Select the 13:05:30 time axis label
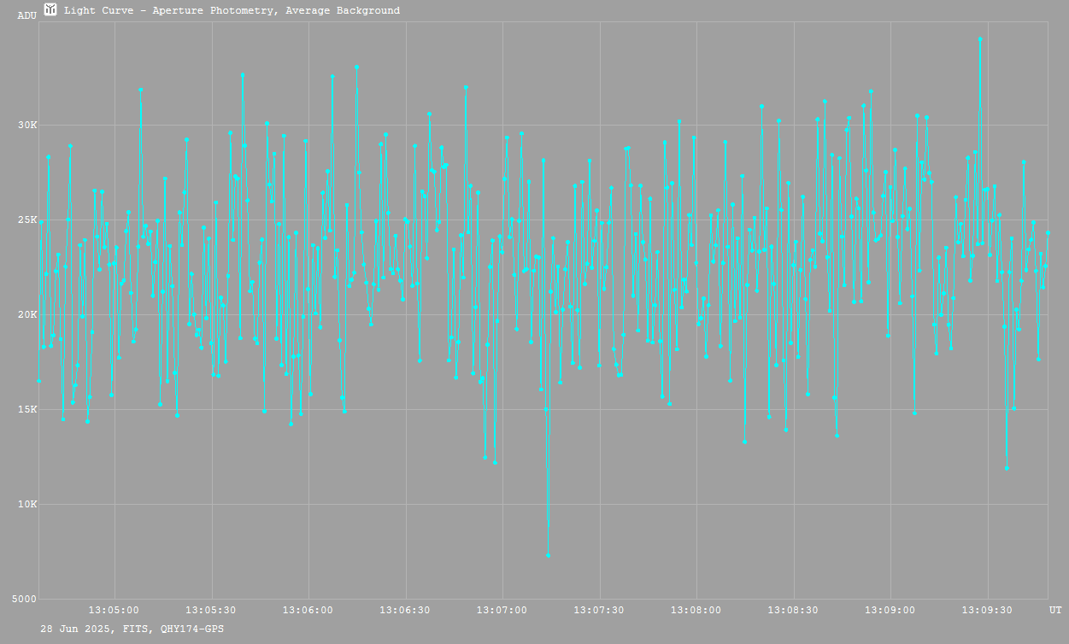 pos(212,611)
